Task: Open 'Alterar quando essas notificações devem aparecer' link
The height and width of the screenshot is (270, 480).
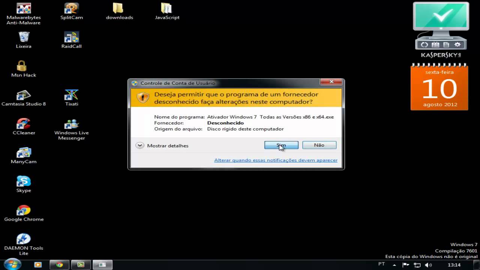Action: coord(276,160)
